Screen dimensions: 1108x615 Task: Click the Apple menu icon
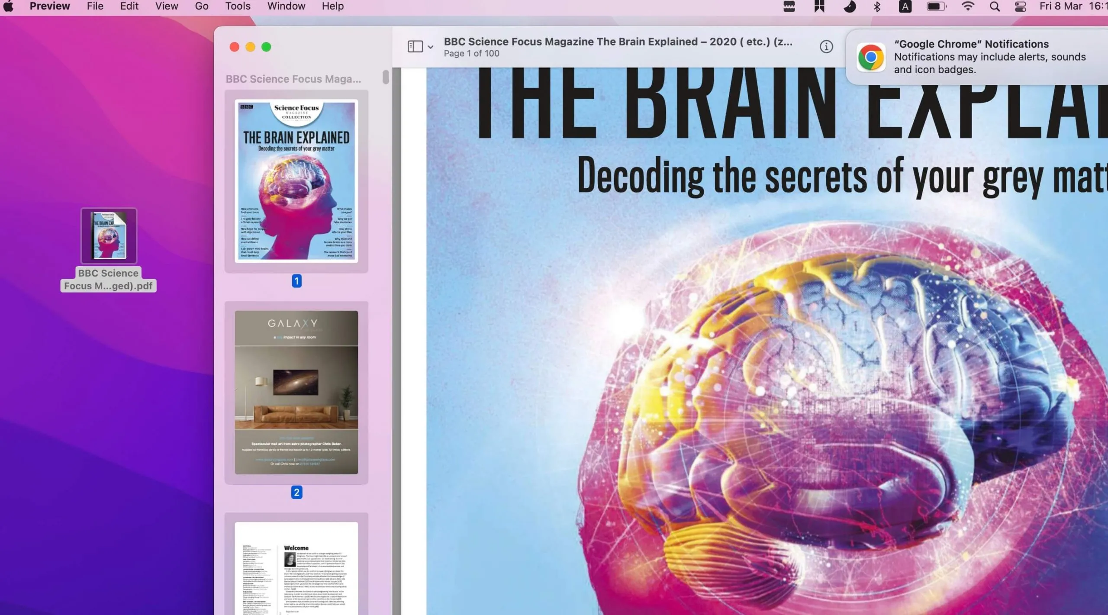(x=9, y=6)
